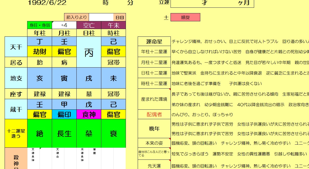Select the 甲 hidden stem cell
309x169 pixels.
[x=64, y=104]
